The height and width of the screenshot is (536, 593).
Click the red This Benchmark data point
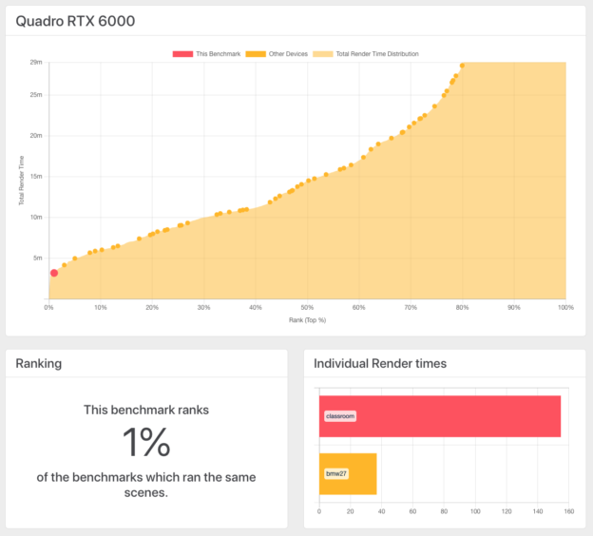coord(54,273)
